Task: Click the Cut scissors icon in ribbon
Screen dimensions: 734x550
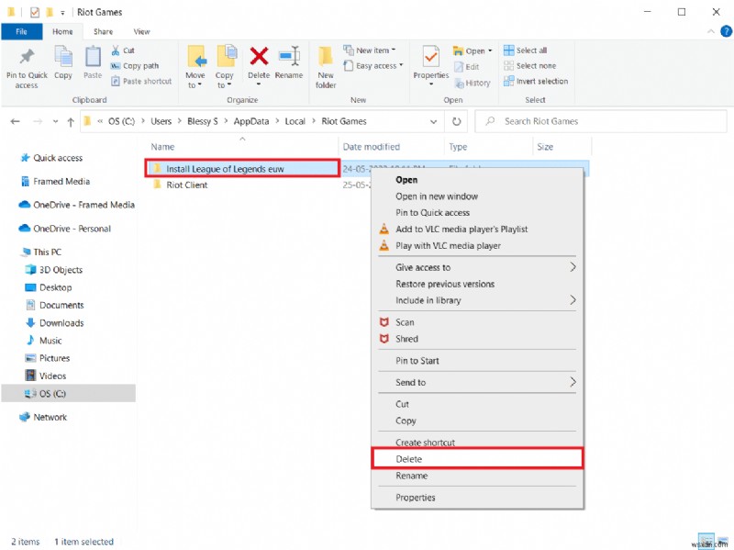Action: point(116,51)
